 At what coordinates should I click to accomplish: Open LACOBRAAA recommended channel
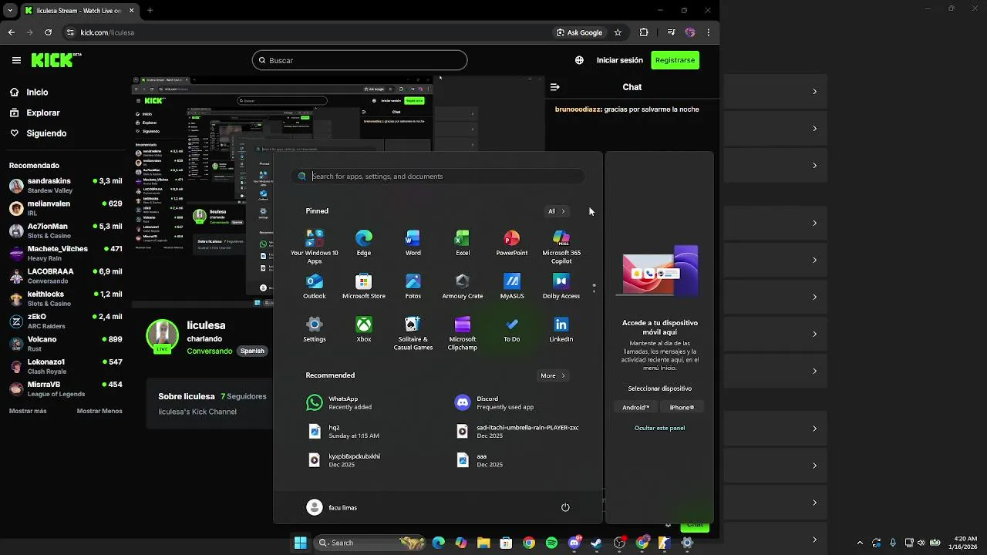pyautogui.click(x=66, y=276)
